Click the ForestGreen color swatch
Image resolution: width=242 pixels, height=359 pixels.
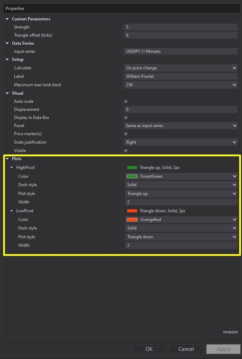click(x=132, y=176)
